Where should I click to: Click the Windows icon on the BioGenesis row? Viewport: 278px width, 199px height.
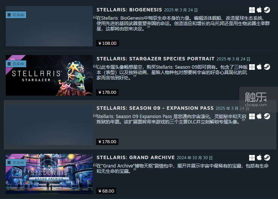[252, 10]
